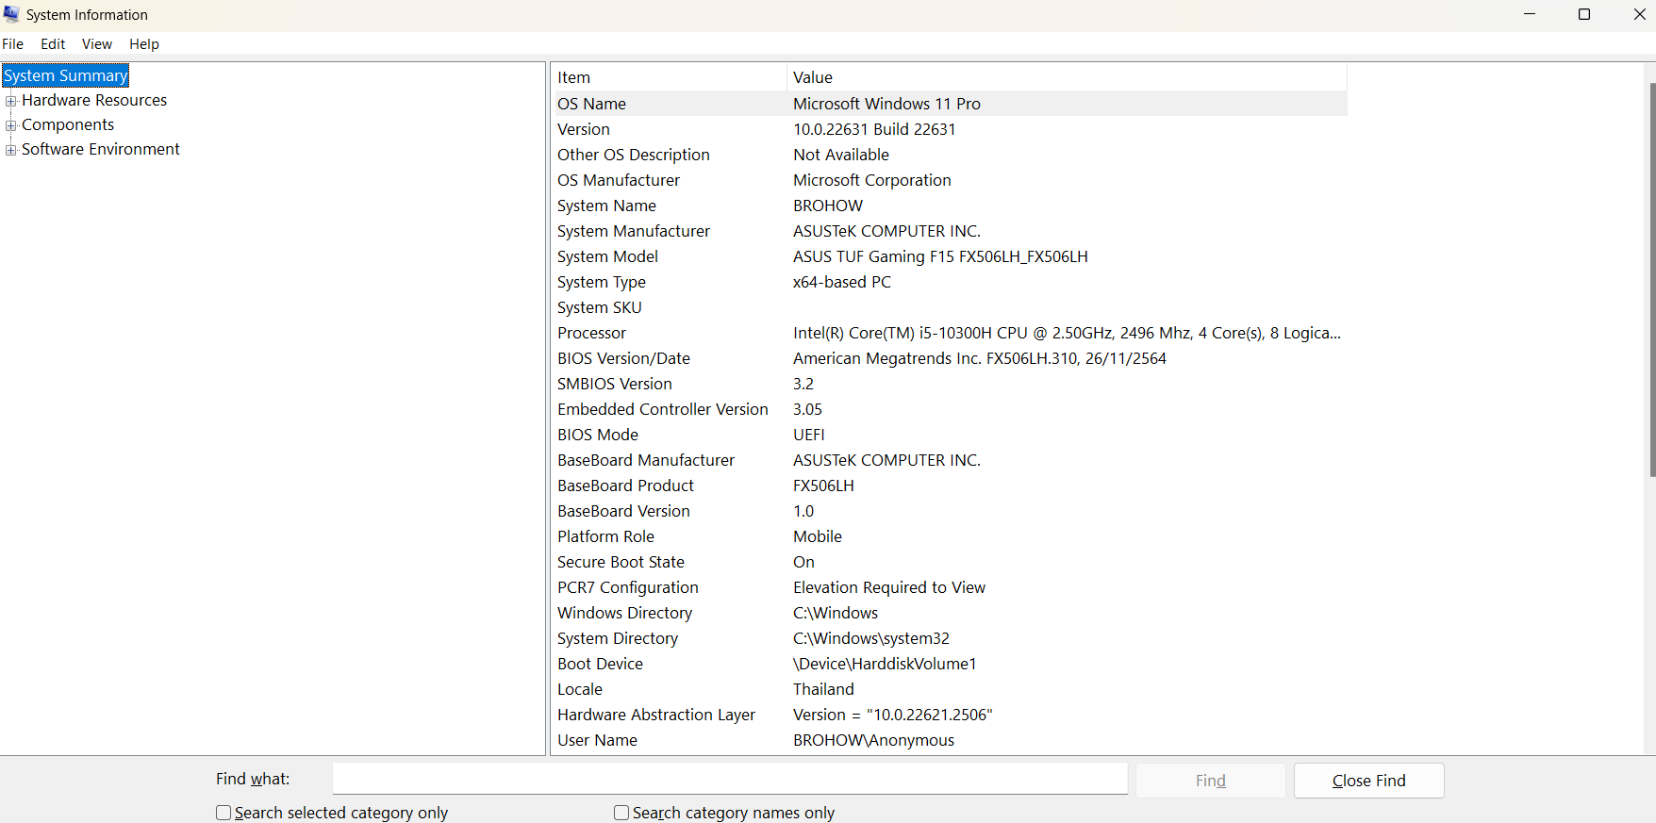Select the BaseBoard Product row
Viewport: 1656px width, 823px height.
(x=950, y=486)
